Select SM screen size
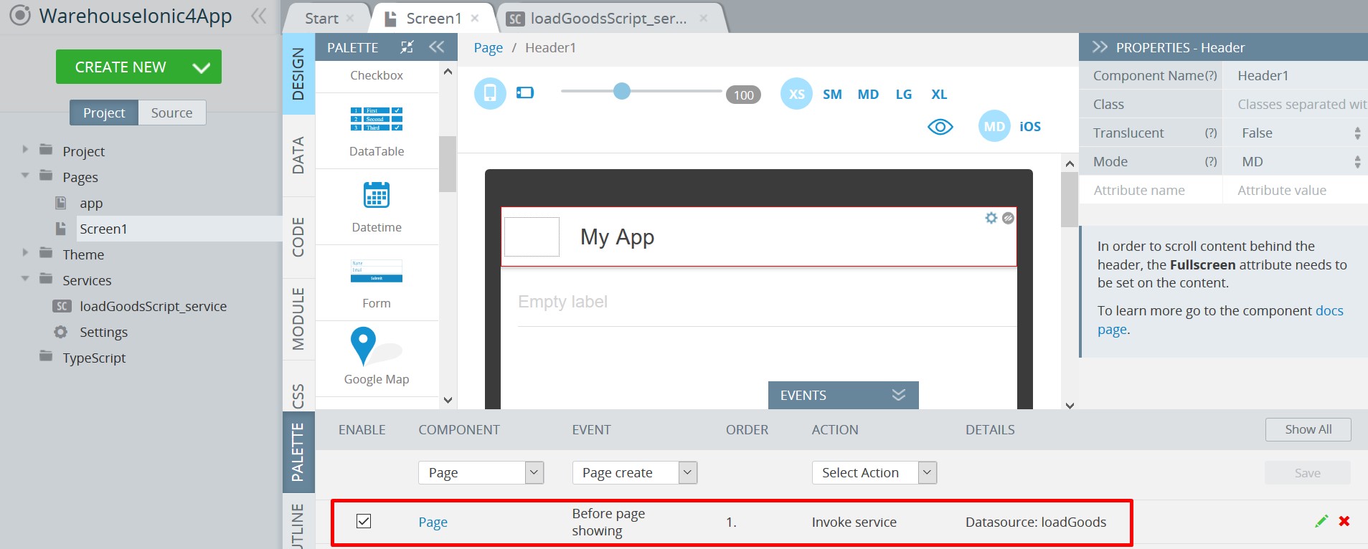1368x549 pixels. click(x=832, y=94)
